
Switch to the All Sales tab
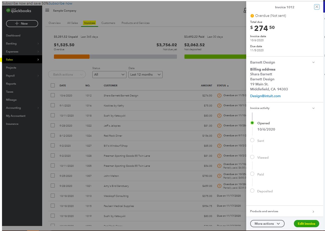tap(73, 23)
